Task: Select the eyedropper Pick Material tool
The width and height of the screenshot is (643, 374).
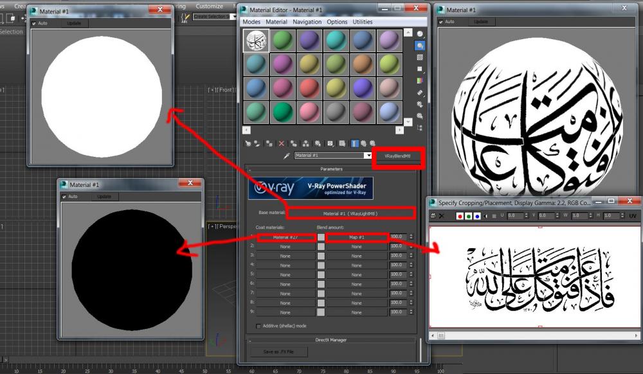Action: 287,156
